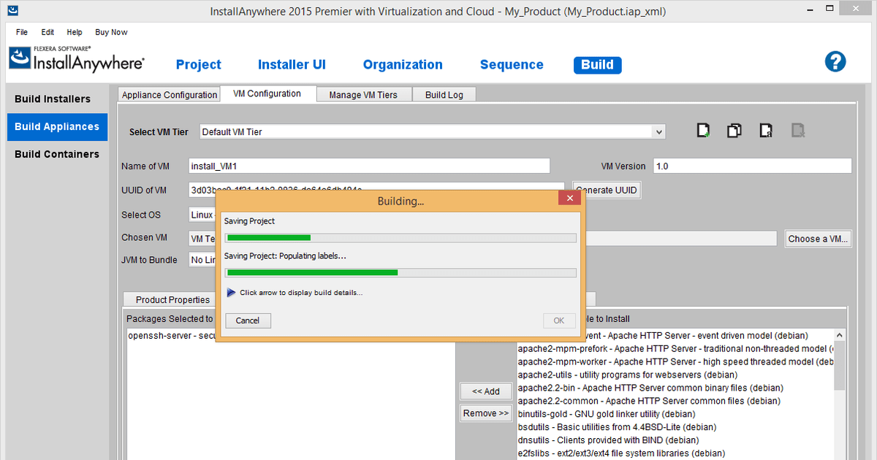Rename the Default VM Tier
Screen dimensions: 877x460
[x=765, y=130]
